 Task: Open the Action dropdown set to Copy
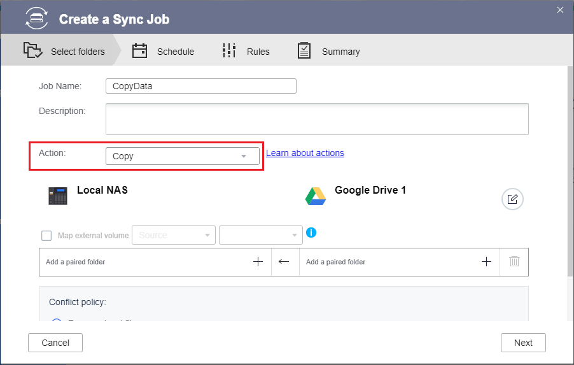tap(183, 156)
